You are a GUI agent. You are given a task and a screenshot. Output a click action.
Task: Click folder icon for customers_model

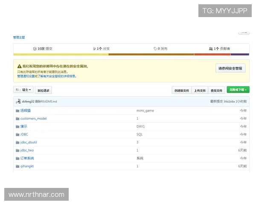pos(17,119)
